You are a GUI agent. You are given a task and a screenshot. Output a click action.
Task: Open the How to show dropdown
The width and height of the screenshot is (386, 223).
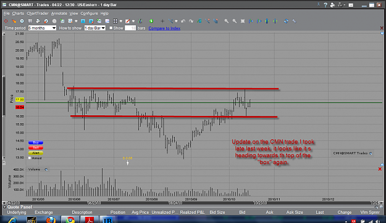(94, 28)
